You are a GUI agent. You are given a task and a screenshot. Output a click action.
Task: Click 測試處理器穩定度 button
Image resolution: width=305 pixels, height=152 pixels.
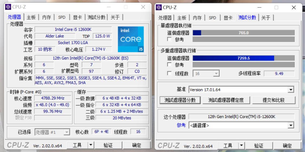pos(226,100)
